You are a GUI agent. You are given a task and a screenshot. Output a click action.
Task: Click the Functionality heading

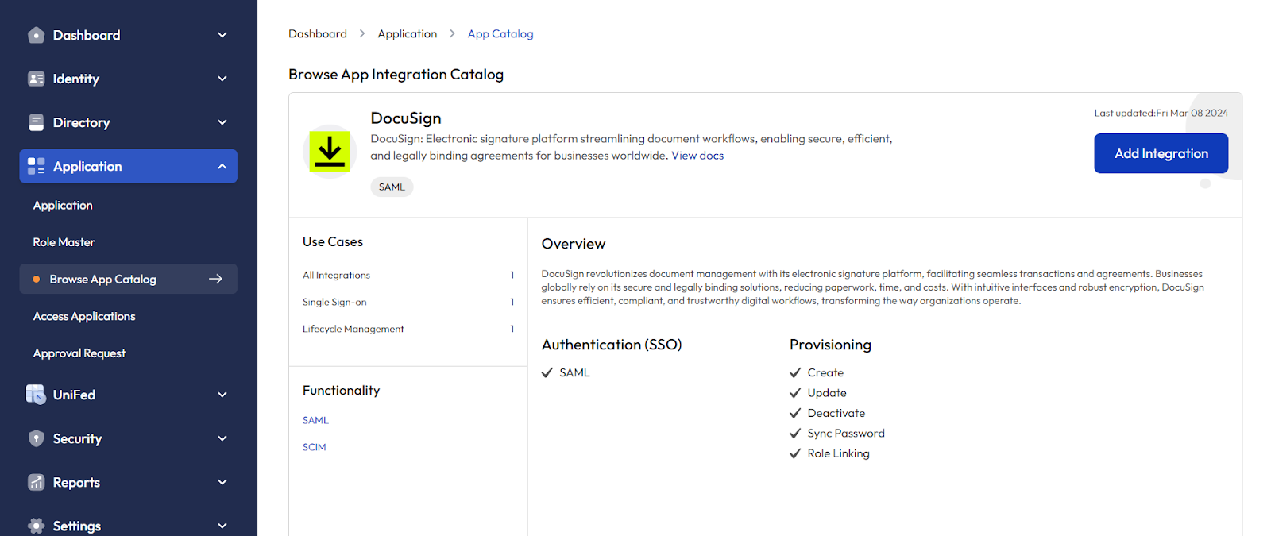341,391
